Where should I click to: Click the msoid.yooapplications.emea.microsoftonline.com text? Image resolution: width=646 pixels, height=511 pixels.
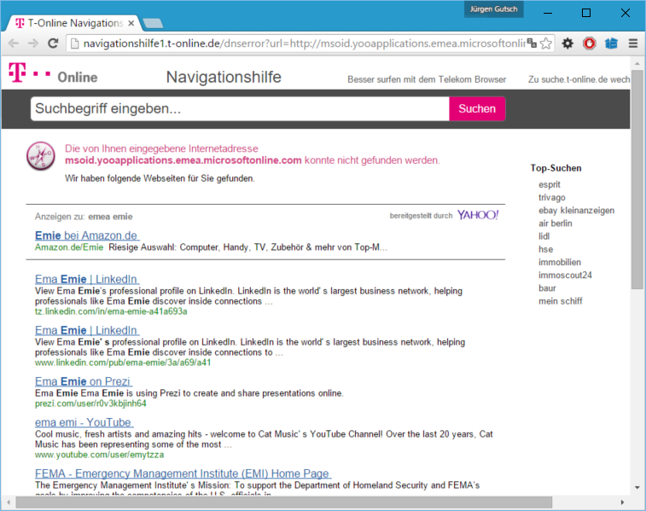183,160
